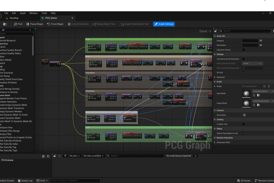
Task: Open the DefaultInputNode dropdown
Action: tap(263, 91)
